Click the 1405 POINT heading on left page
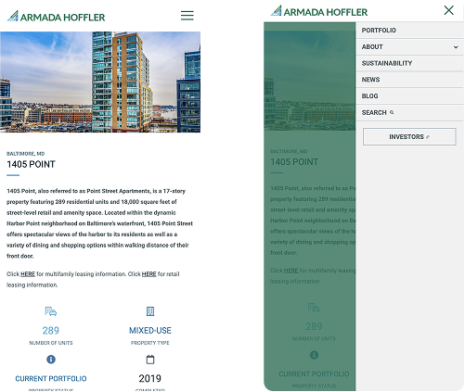Viewport: 465px width, 392px height. click(31, 164)
